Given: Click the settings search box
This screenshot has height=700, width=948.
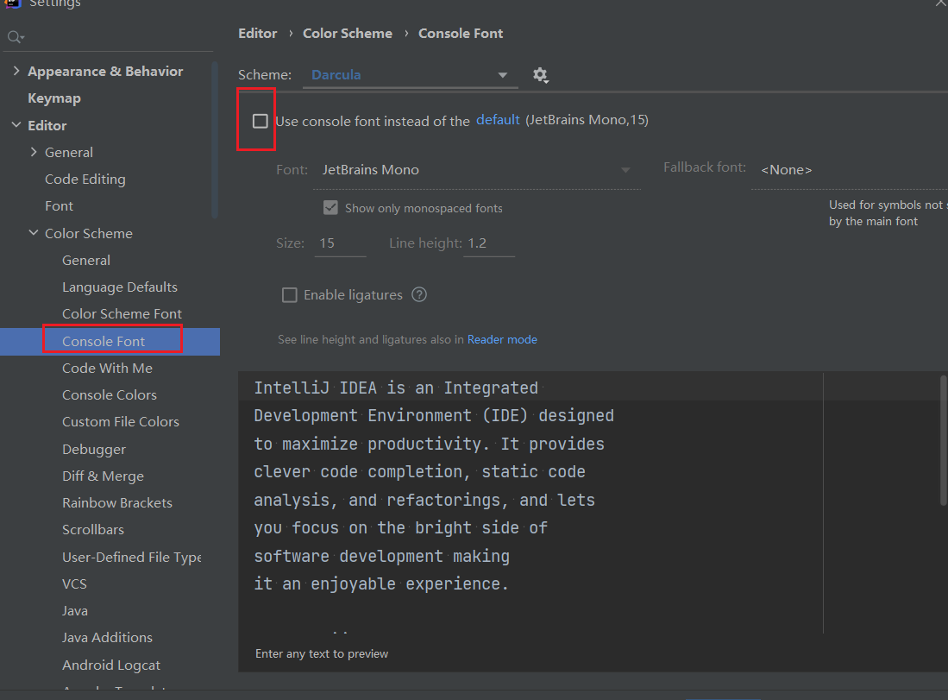Looking at the screenshot, I should point(109,37).
